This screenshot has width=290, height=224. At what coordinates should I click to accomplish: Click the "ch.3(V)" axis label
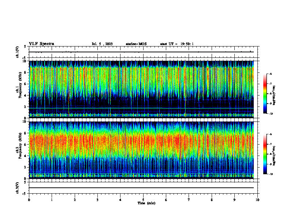click(x=17, y=188)
